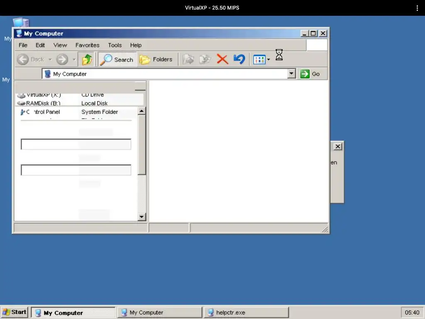The width and height of the screenshot is (425, 319).
Task: Close the My Computer window
Action: (x=323, y=33)
